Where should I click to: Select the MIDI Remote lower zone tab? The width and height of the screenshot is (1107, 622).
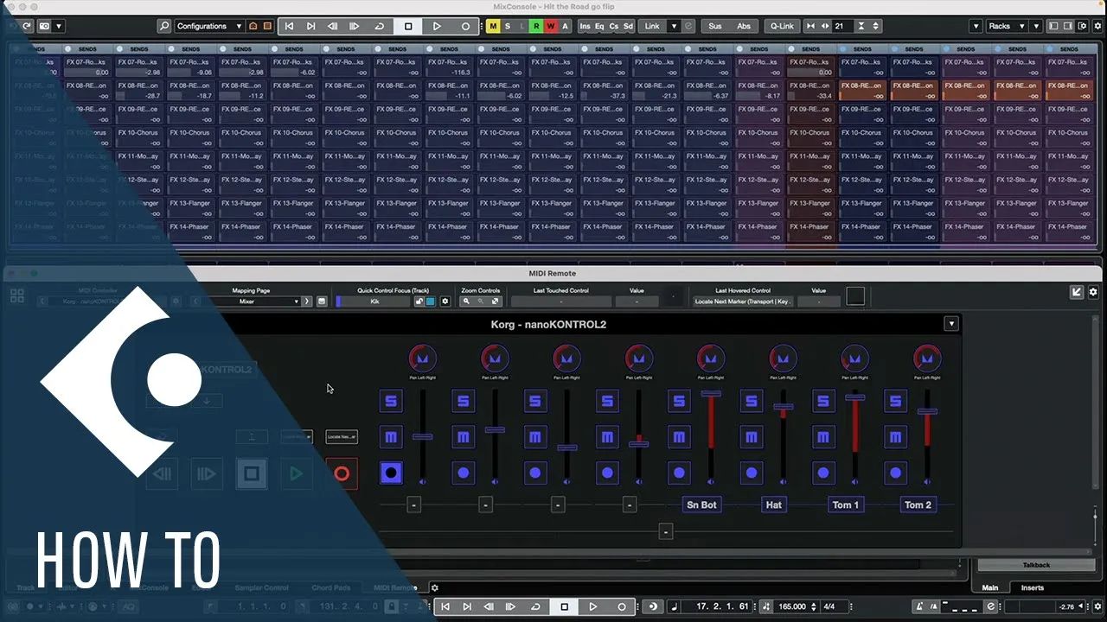click(394, 587)
